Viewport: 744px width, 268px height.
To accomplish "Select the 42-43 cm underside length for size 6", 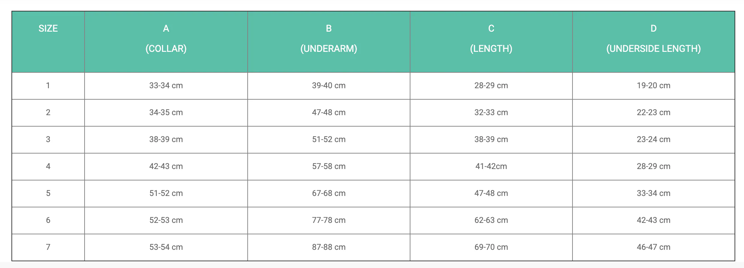I will [654, 221].
